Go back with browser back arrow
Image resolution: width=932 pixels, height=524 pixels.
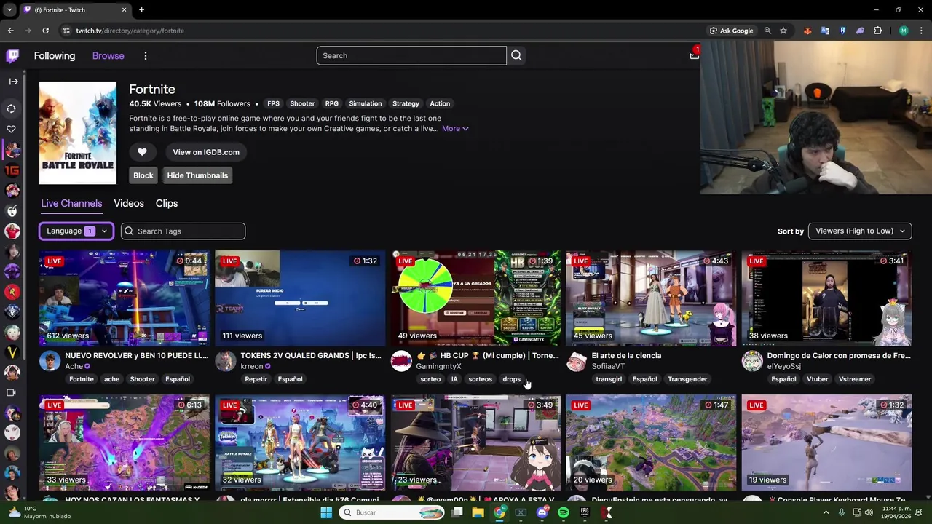pyautogui.click(x=10, y=31)
